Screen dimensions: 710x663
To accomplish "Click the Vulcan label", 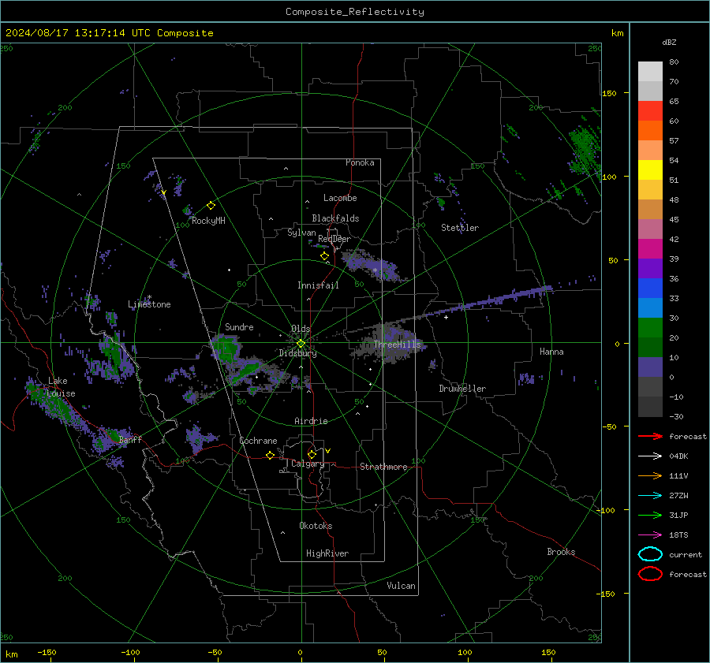I will coord(401,586).
